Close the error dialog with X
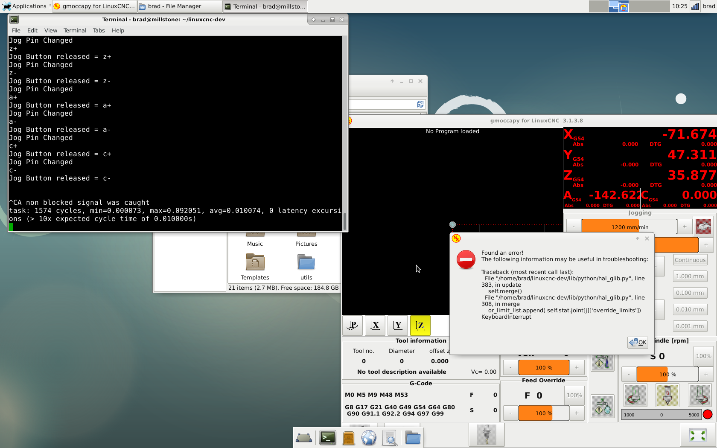Image resolution: width=717 pixels, height=448 pixels. pyautogui.click(x=647, y=239)
